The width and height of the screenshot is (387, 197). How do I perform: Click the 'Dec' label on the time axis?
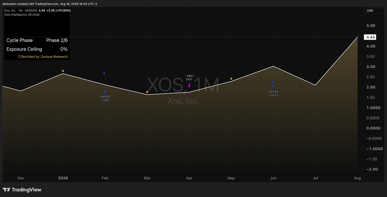(x=21, y=178)
